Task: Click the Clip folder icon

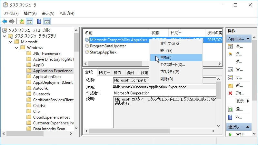Action: click(x=29, y=111)
